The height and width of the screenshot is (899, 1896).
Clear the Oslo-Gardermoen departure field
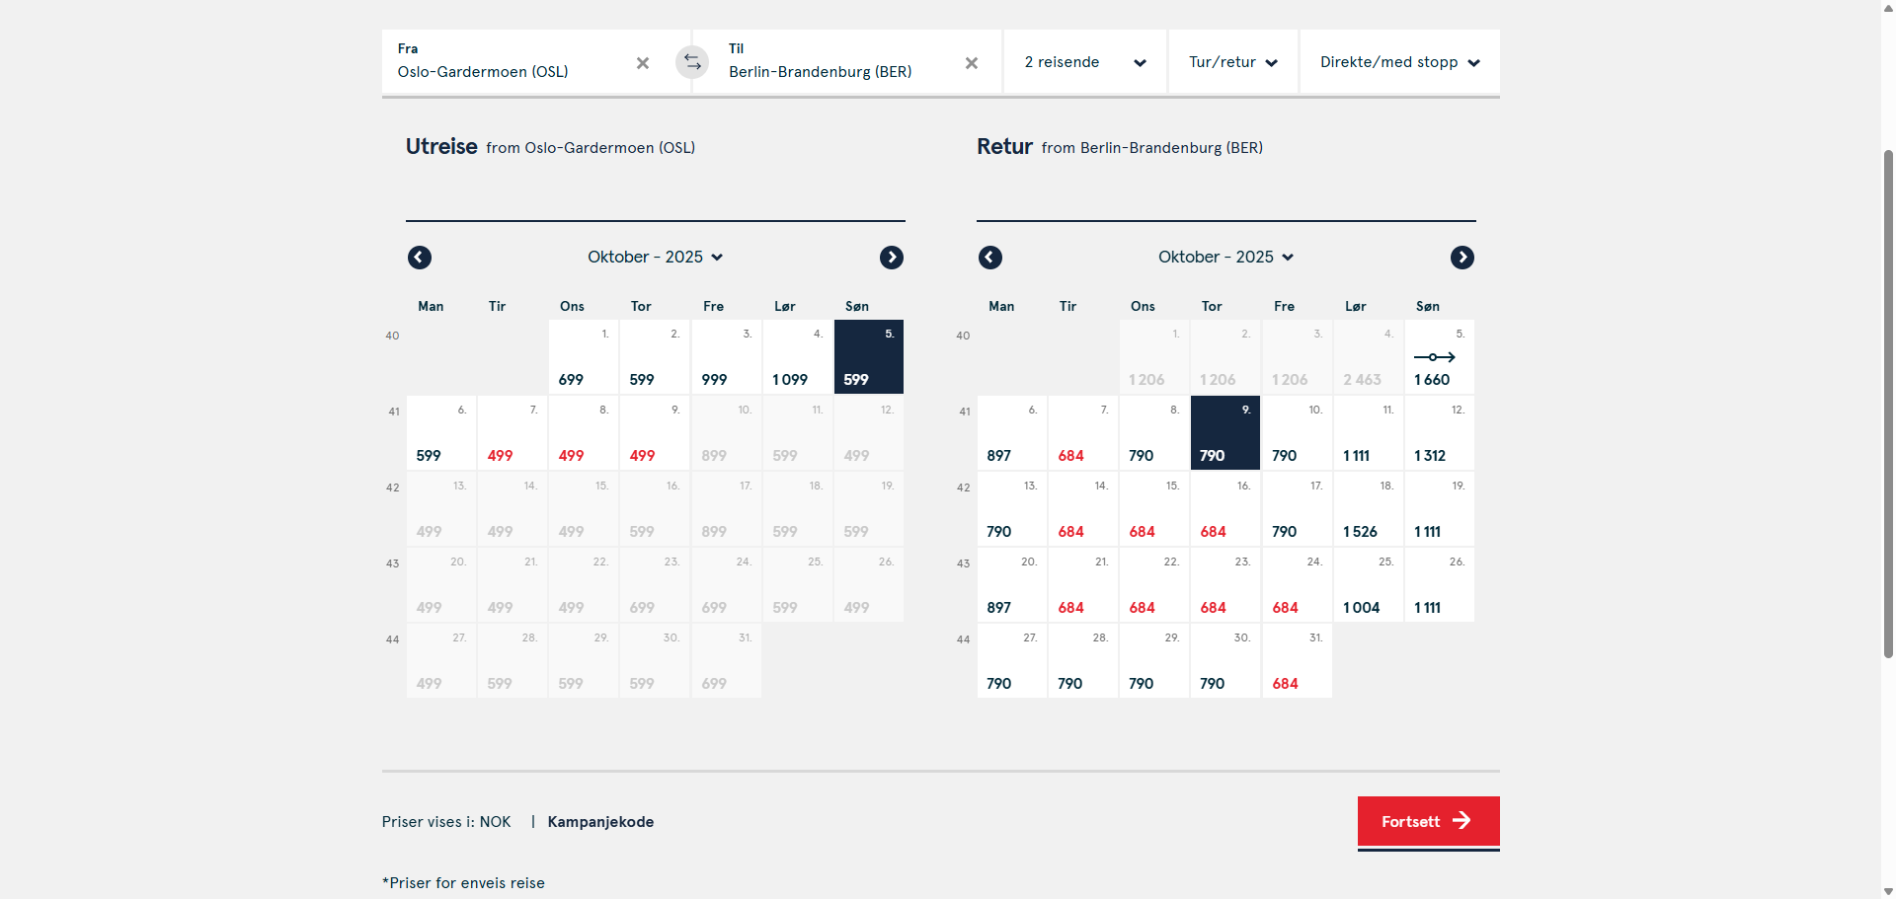tap(643, 63)
